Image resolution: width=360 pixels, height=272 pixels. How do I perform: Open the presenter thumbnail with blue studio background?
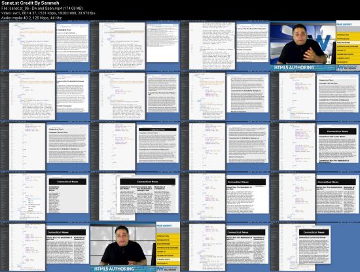315,46
